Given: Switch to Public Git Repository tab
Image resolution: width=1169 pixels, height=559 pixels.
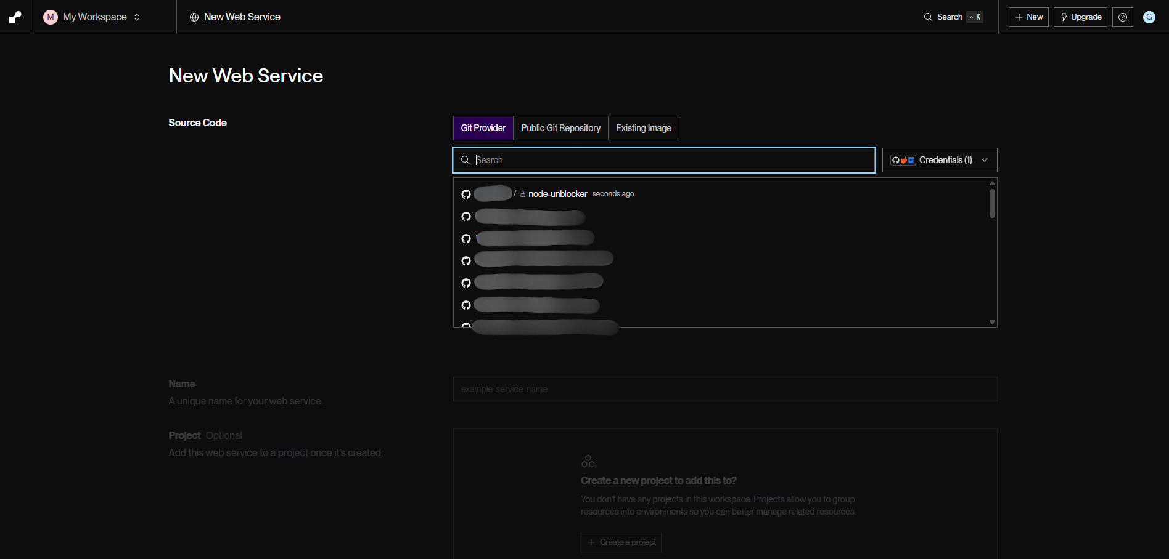Looking at the screenshot, I should (560, 128).
